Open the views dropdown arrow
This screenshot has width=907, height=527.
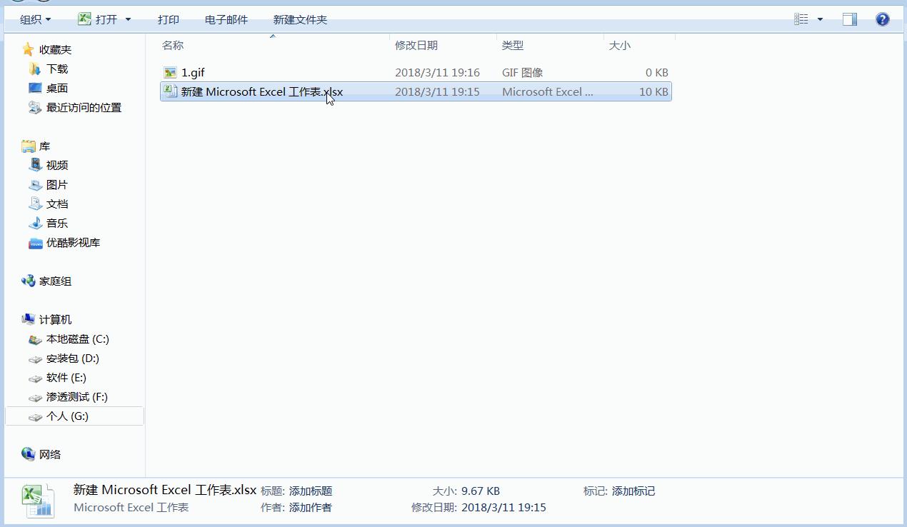pos(820,19)
